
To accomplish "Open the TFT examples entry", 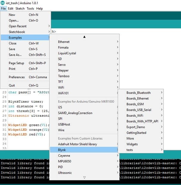I will tap(84, 82).
